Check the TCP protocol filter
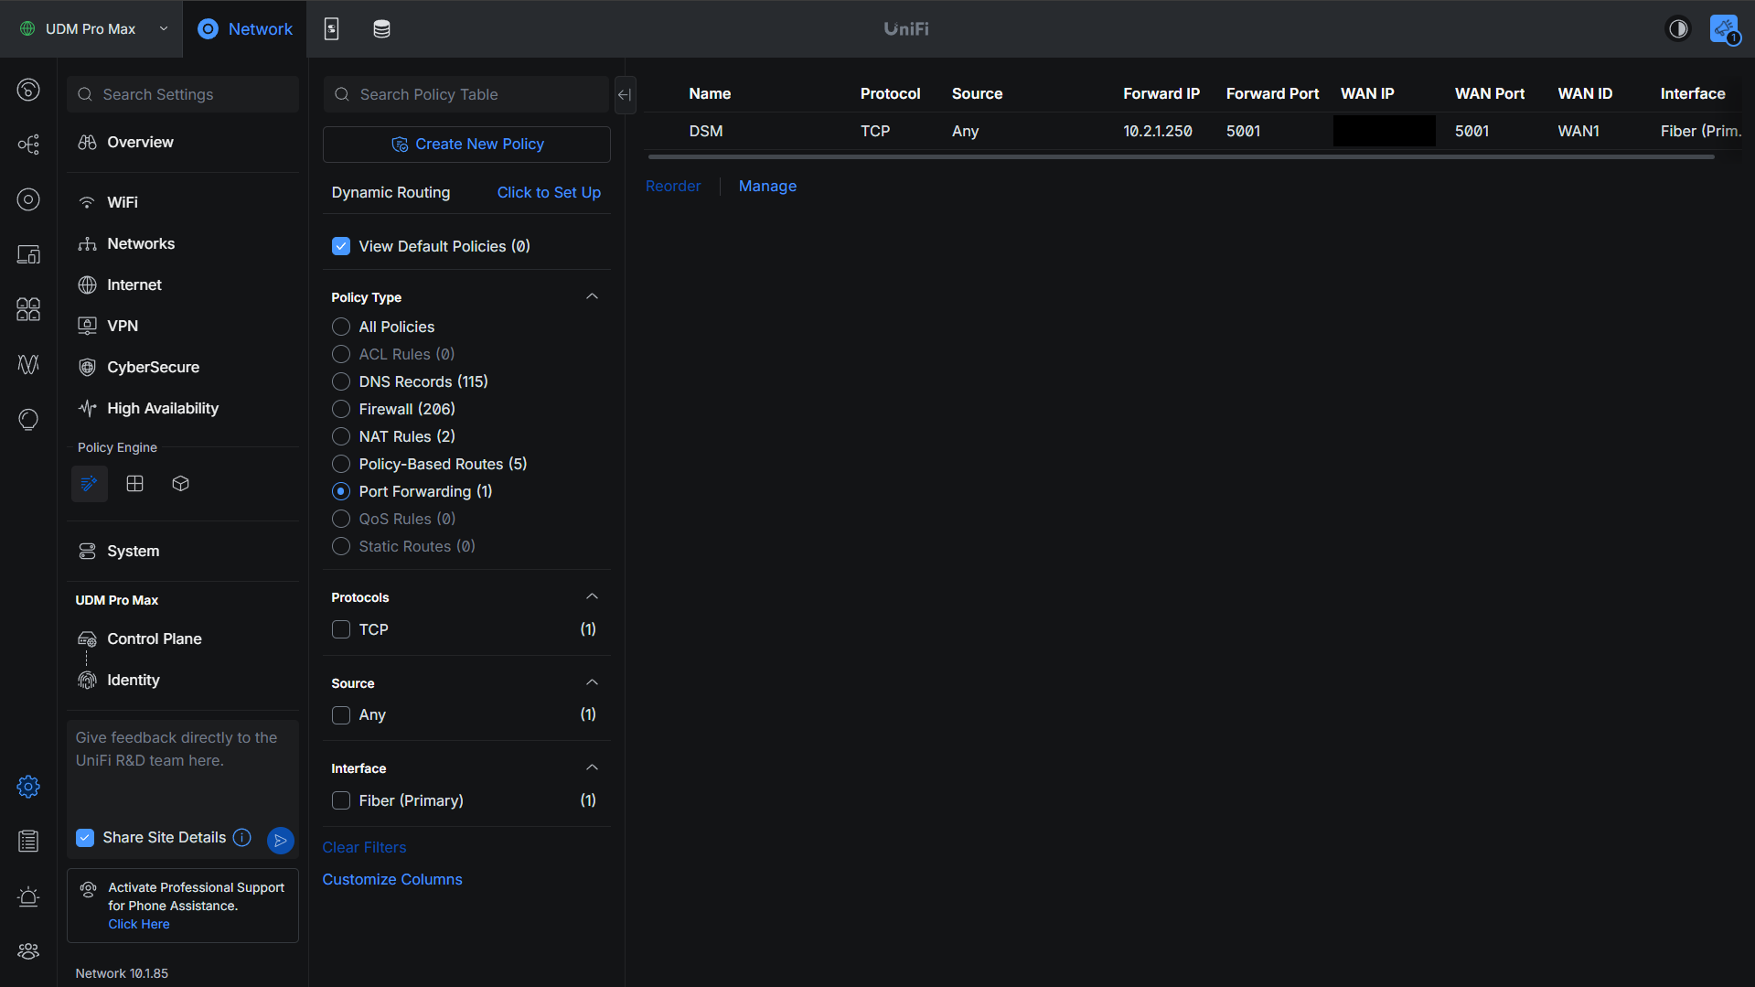Image resolution: width=1755 pixels, height=987 pixels. [x=341, y=629]
